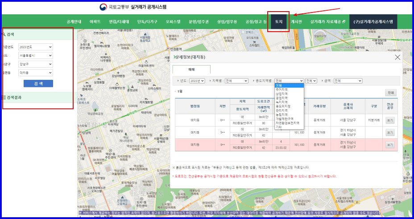Viewport: 414px width, 219px height.
Task: Choose 관리지역 from the dropdown list
Action: pyautogui.click(x=290, y=111)
